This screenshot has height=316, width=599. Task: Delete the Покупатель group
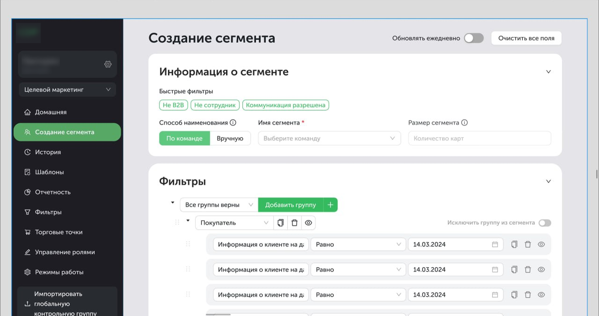294,223
